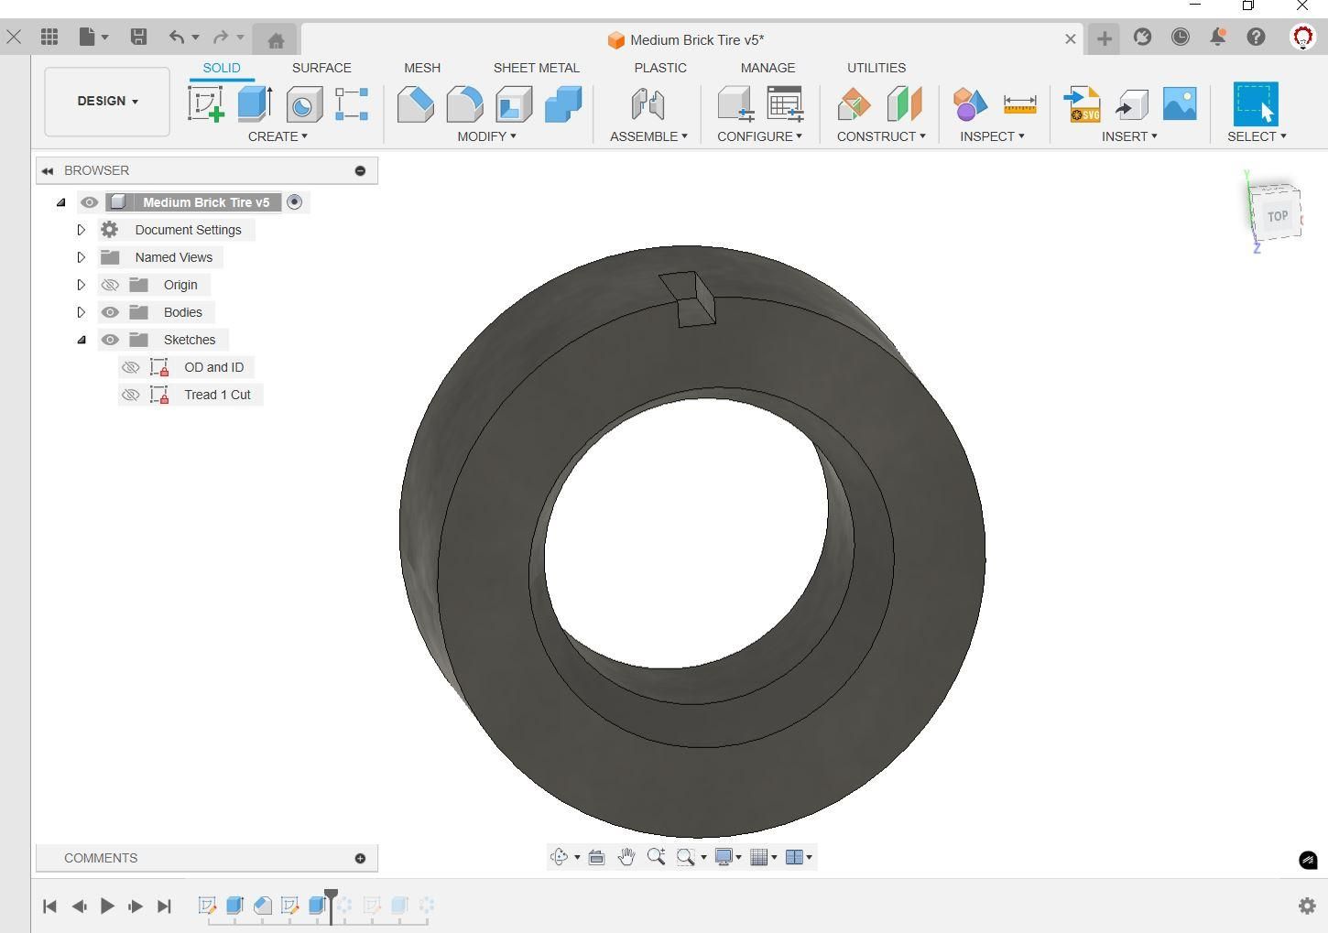The width and height of the screenshot is (1328, 933).
Task: Select the Offset Plane construct icon
Action: click(x=854, y=103)
